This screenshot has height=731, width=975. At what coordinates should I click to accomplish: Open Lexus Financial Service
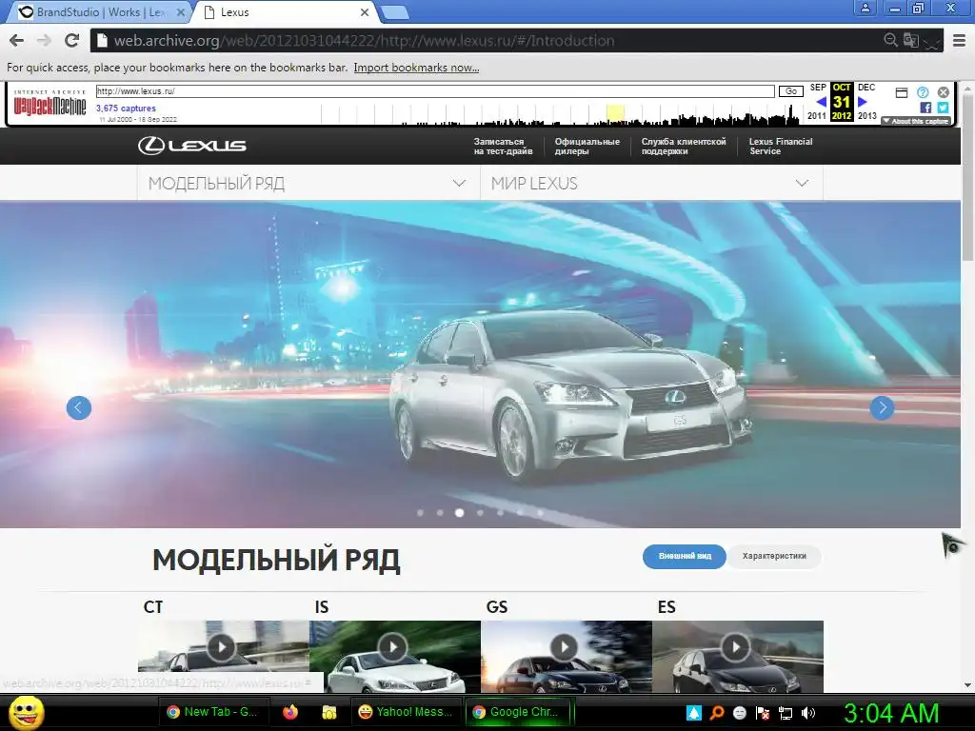[x=781, y=146]
